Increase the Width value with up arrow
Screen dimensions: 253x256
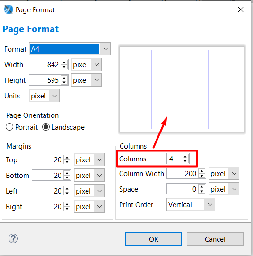point(64,62)
